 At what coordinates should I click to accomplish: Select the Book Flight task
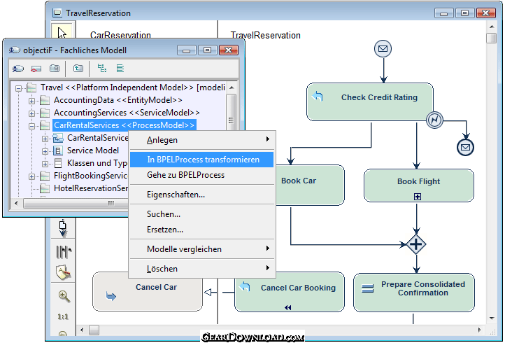[419, 185]
